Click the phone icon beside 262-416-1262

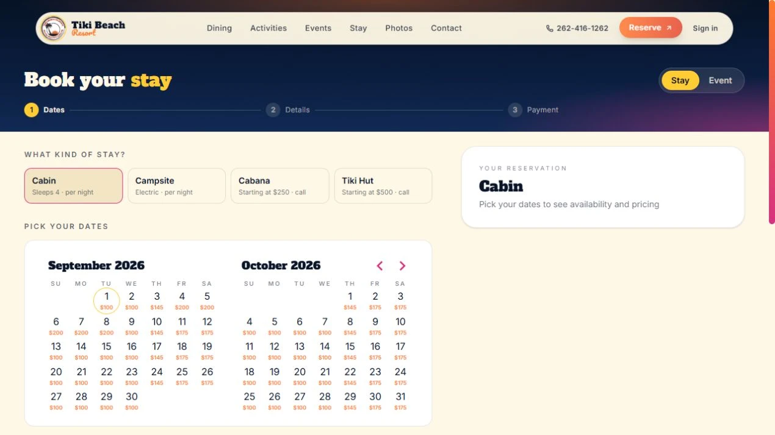pyautogui.click(x=550, y=28)
